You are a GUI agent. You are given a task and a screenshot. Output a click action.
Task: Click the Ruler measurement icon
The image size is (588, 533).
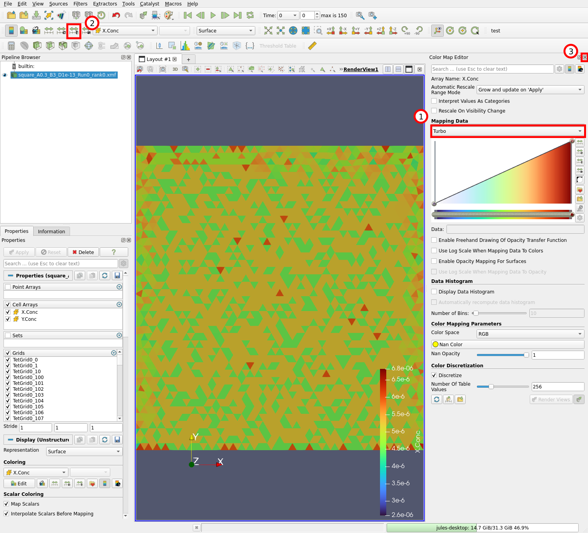point(312,46)
